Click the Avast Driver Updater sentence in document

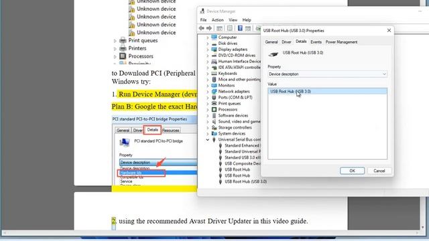[213, 221]
